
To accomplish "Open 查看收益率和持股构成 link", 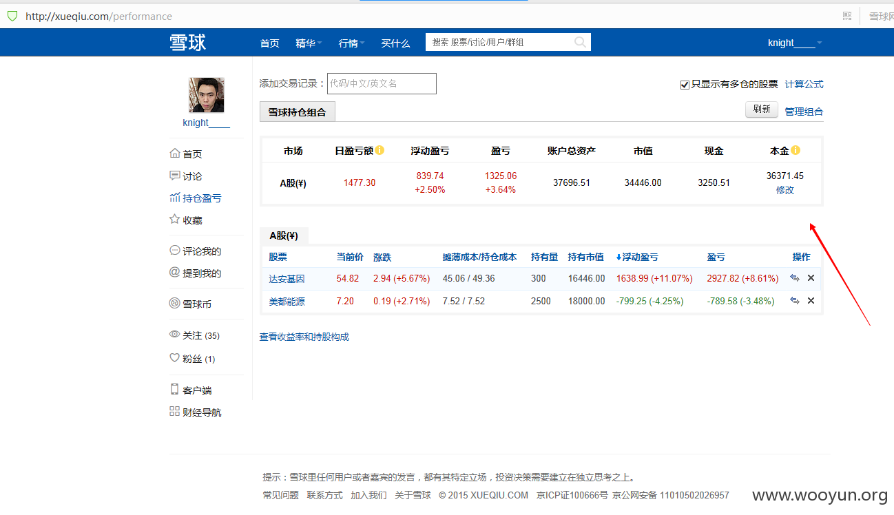I will (x=304, y=337).
